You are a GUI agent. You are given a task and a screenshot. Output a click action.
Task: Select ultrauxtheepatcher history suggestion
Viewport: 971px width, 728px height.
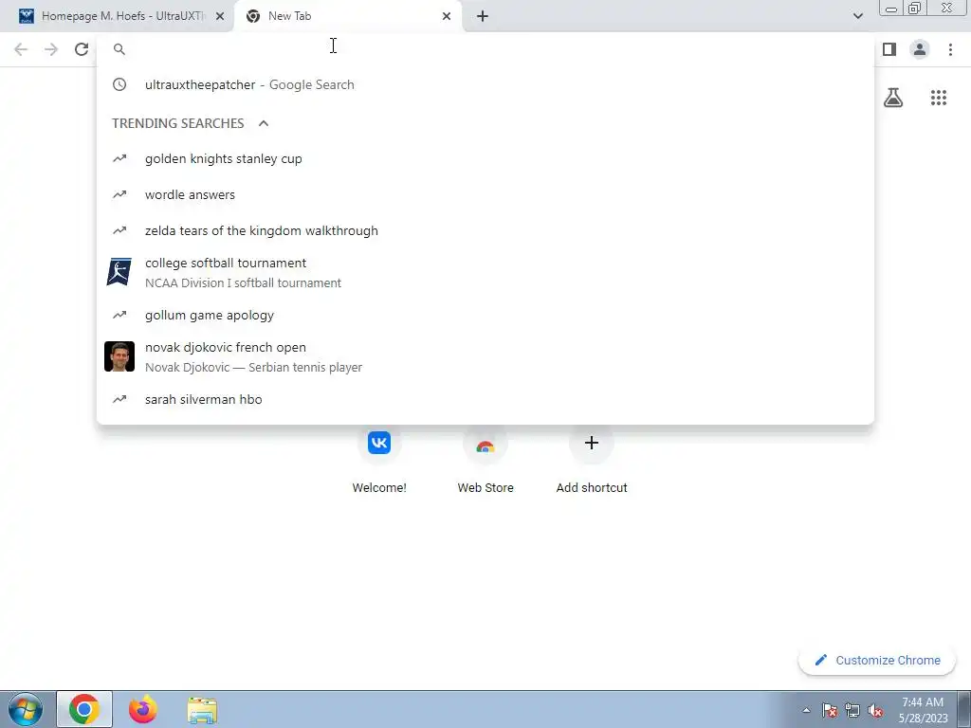coord(485,84)
